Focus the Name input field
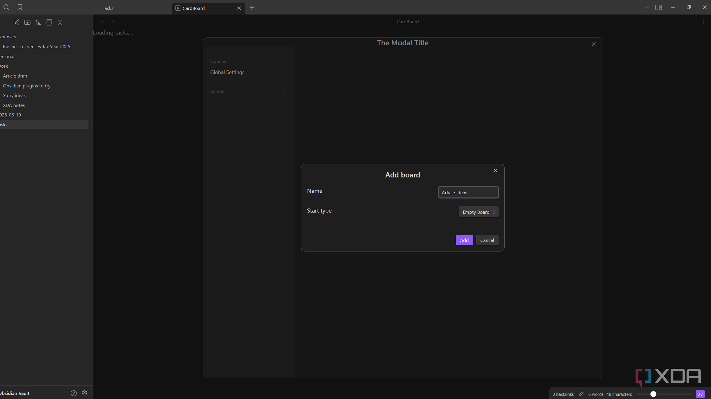This screenshot has width=711, height=399. tap(468, 193)
